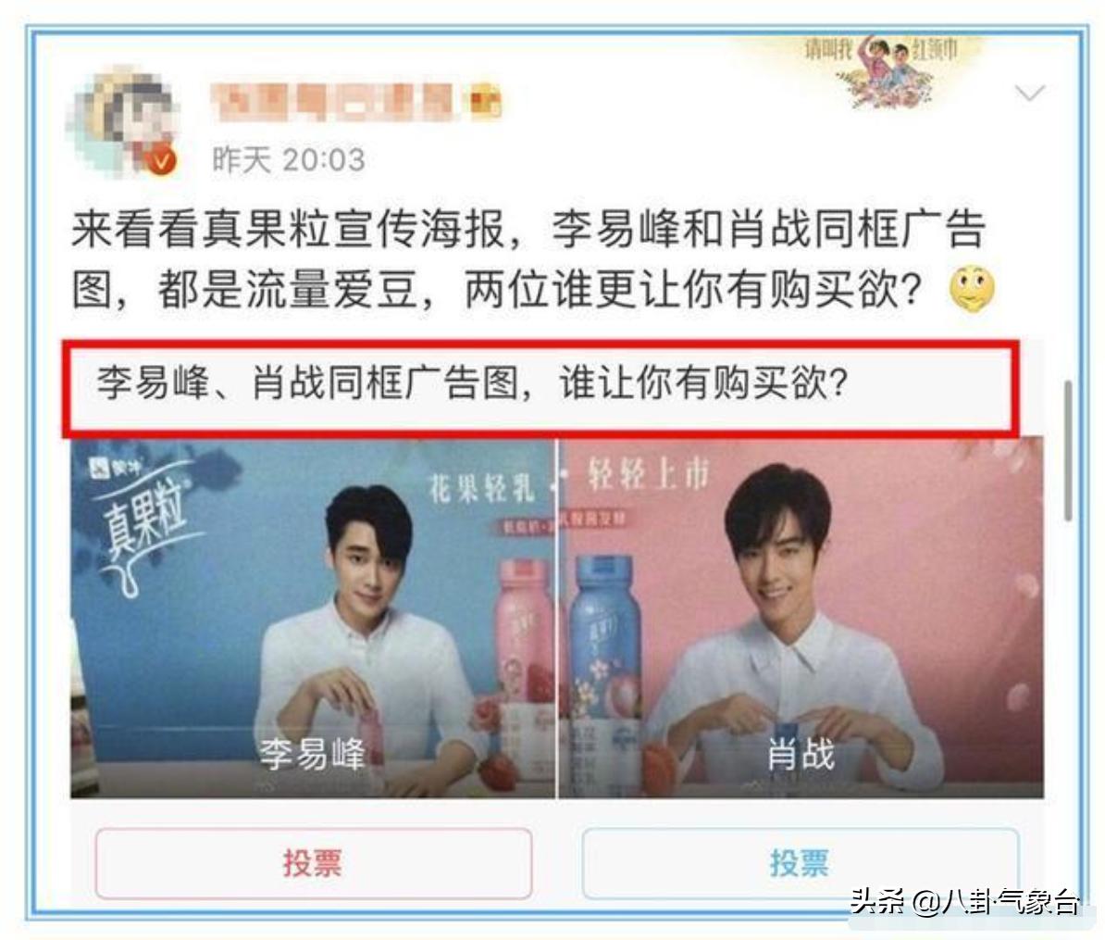Vote for 肖战 with the blue 投票 button
The width and height of the screenshot is (1105, 940).
(x=800, y=863)
